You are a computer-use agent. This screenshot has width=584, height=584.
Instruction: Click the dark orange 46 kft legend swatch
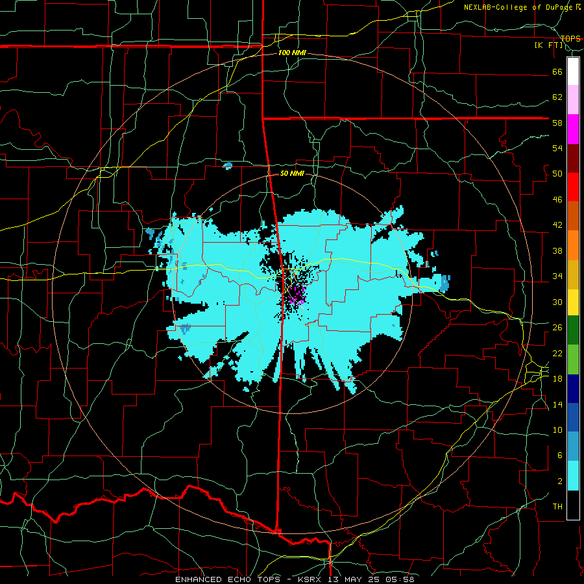(573, 216)
